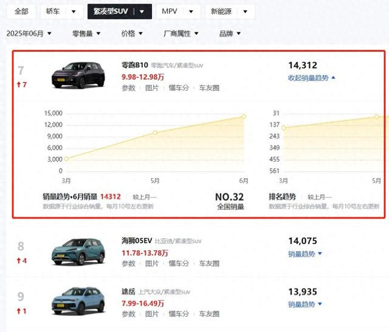Open the 轿车 dropdown arrow
This screenshot has height=332, width=389.
coord(74,12)
